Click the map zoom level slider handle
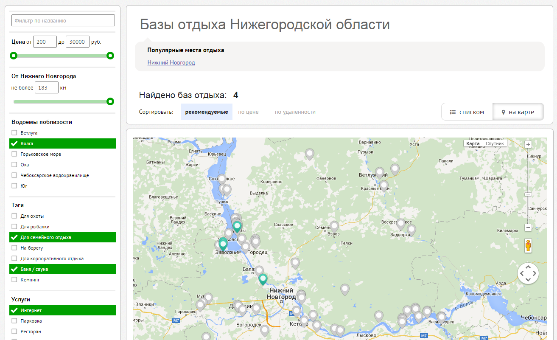This screenshot has height=340, width=557. coord(528,194)
